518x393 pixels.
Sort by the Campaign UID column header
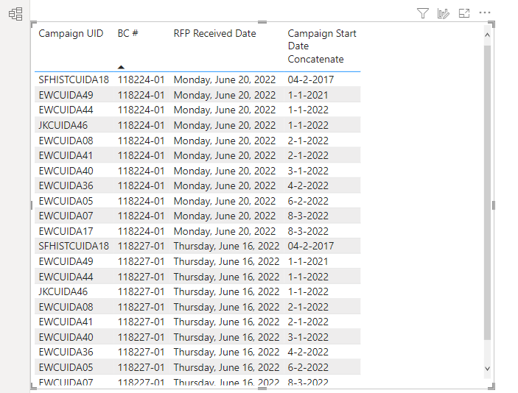point(71,33)
